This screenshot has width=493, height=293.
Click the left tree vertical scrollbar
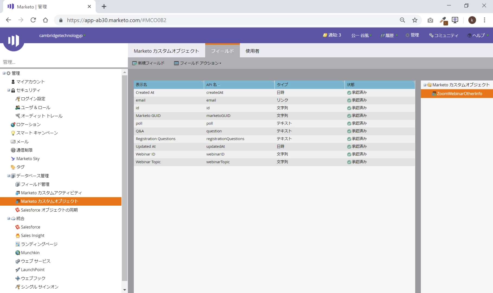click(x=124, y=178)
